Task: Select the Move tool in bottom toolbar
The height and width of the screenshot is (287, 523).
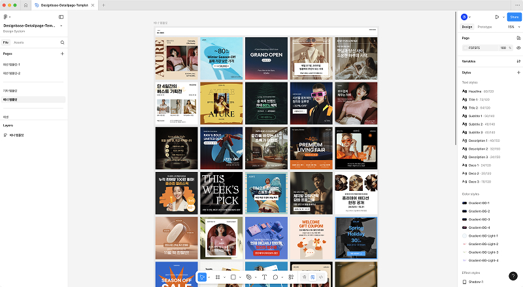Action: coord(202,277)
